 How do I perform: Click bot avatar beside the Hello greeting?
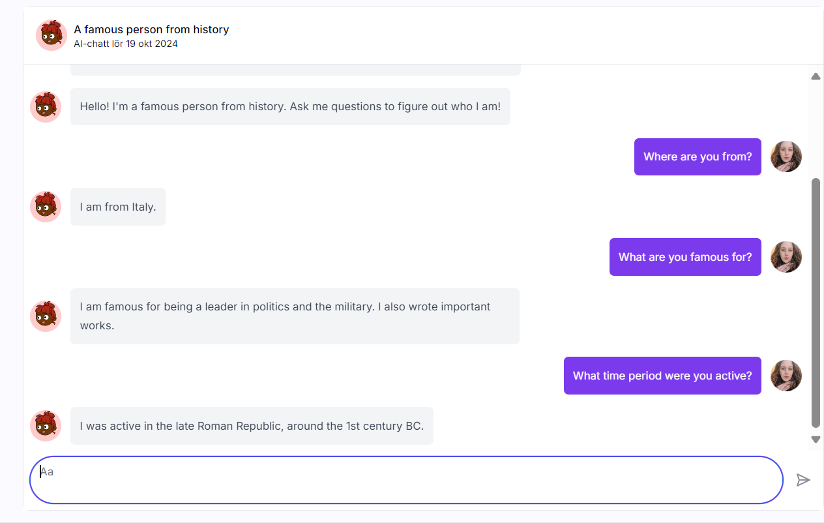pyautogui.click(x=46, y=106)
